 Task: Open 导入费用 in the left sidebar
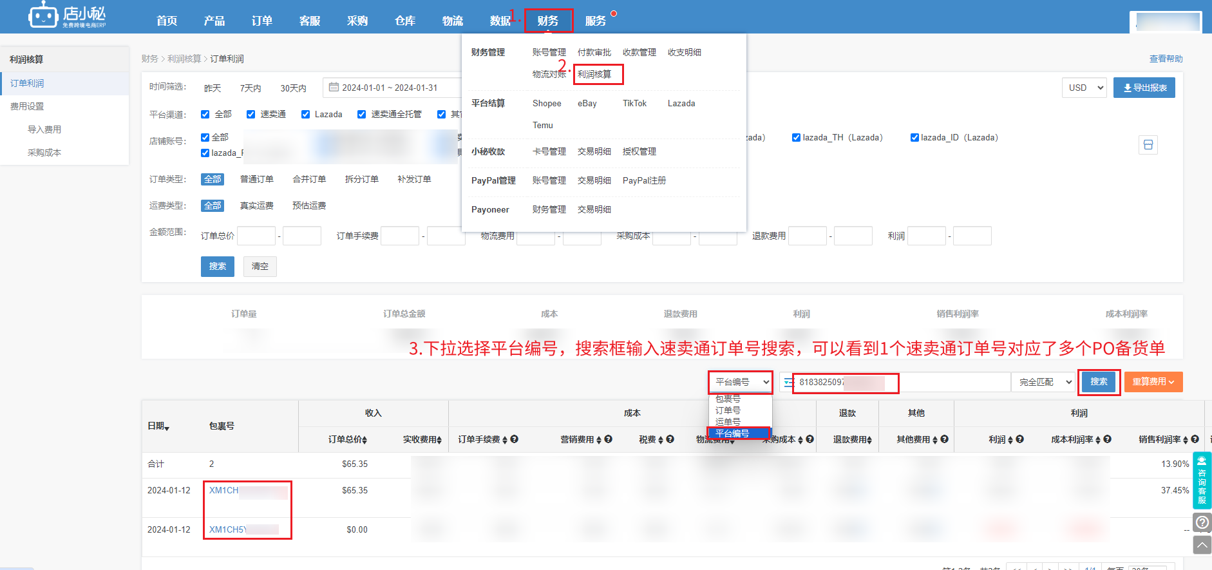(44, 129)
